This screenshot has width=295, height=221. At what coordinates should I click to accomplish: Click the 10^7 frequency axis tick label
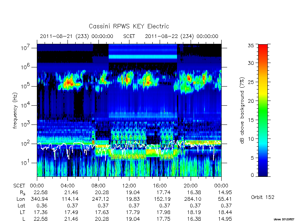26,48
